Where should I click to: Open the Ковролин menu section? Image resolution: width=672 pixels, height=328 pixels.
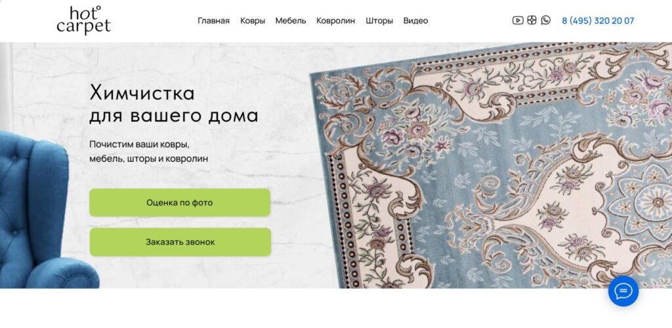pyautogui.click(x=335, y=20)
